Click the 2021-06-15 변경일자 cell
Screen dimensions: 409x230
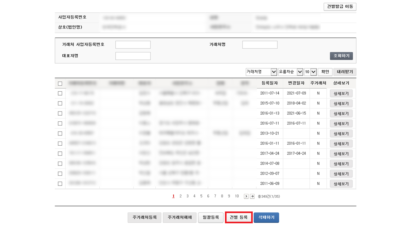click(296, 113)
